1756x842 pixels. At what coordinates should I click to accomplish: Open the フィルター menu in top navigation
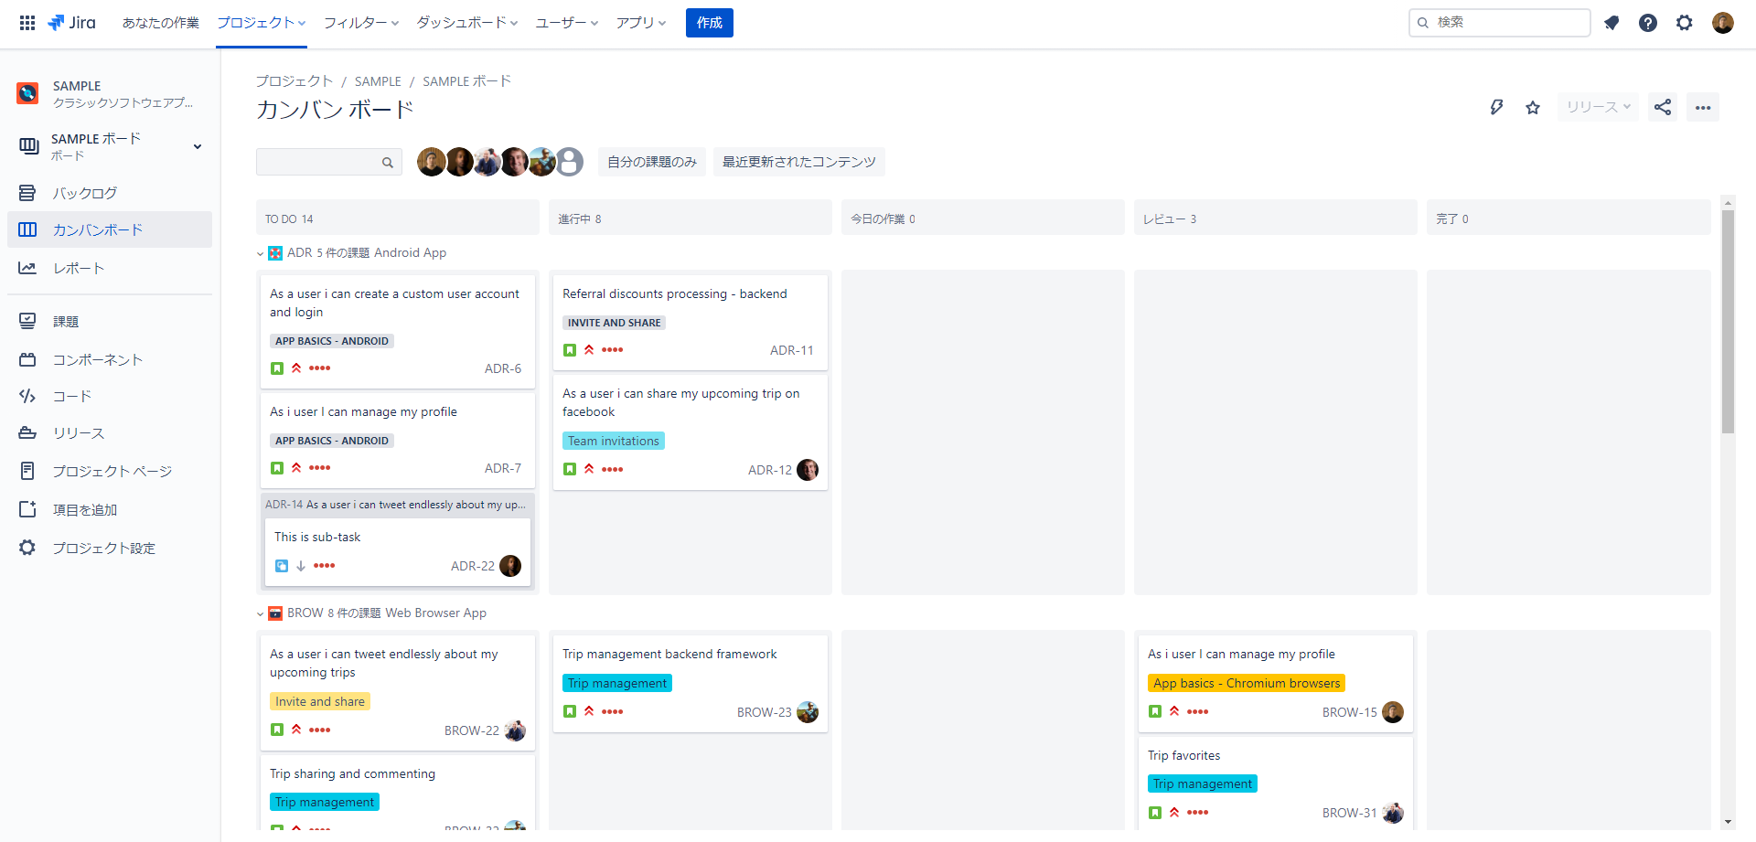(x=360, y=23)
